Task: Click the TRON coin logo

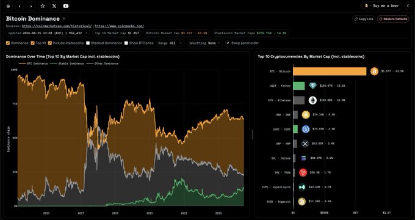Action: point(303,172)
